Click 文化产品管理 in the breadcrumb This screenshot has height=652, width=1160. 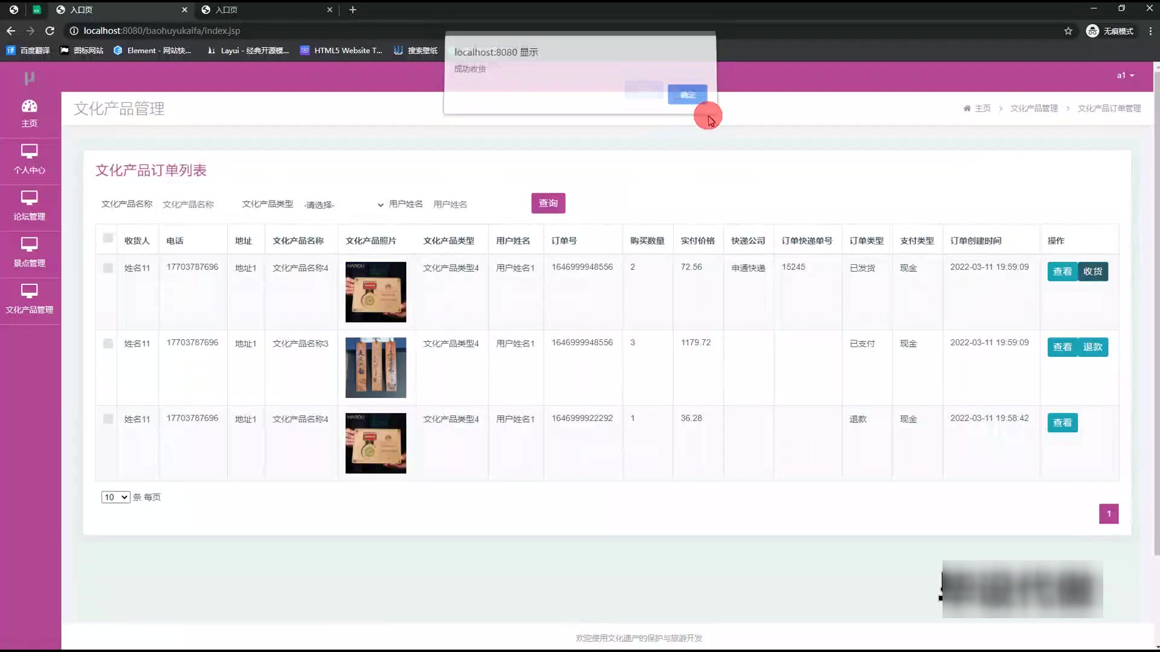point(1034,108)
